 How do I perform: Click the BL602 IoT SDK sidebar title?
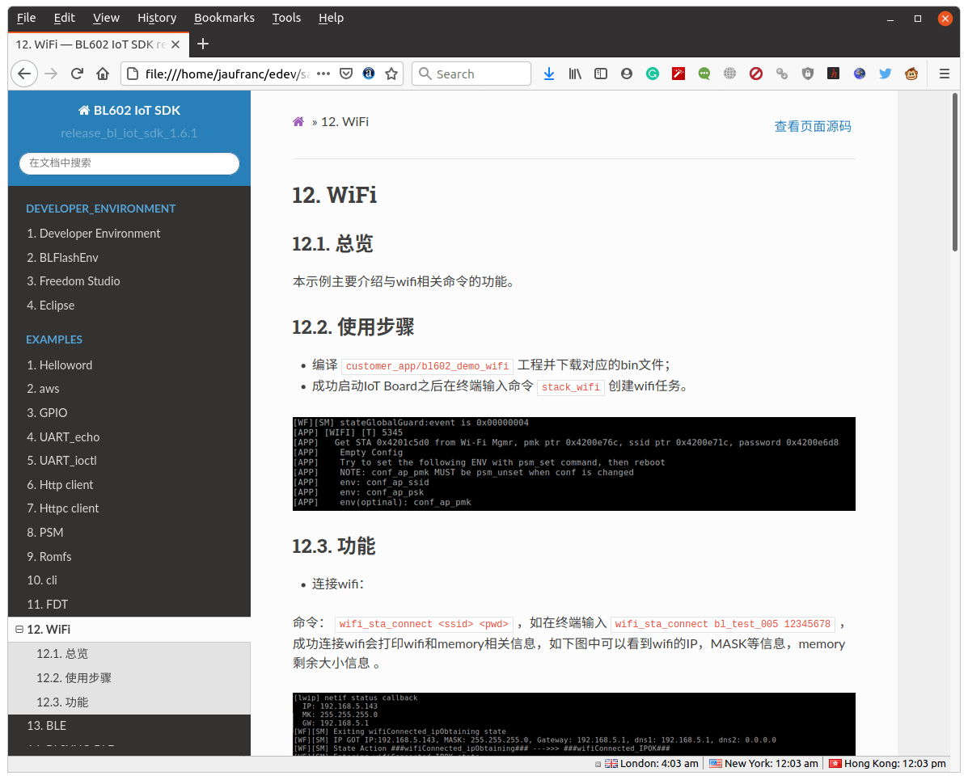tap(129, 111)
